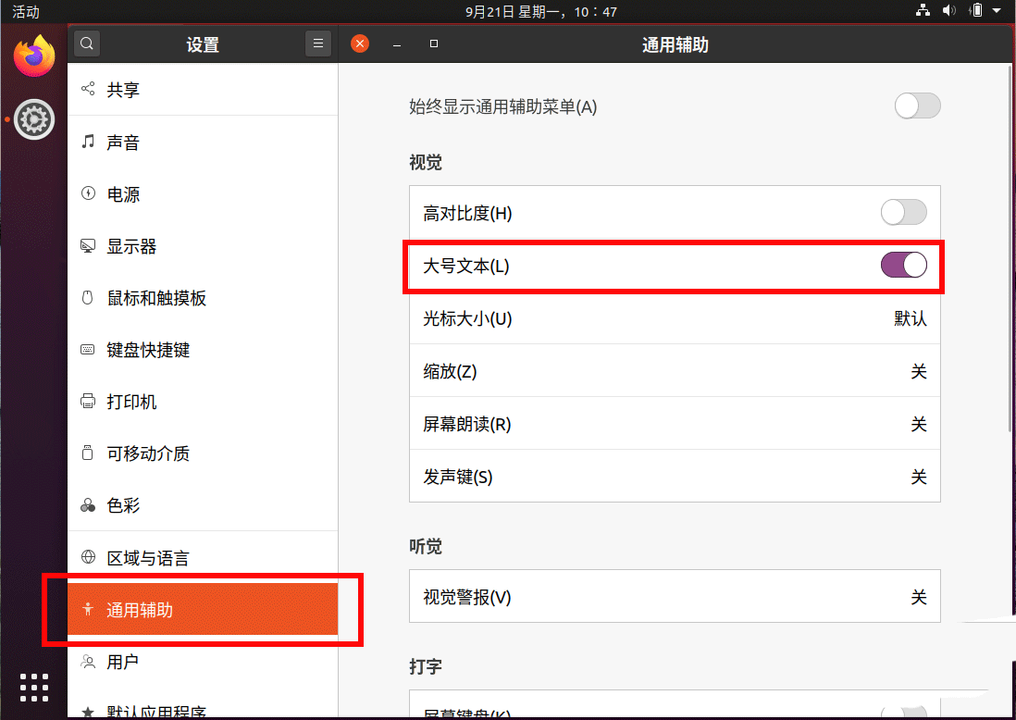Screen dimensions: 1016x720
Task: Turn on 高对比度 switch
Action: (x=903, y=213)
